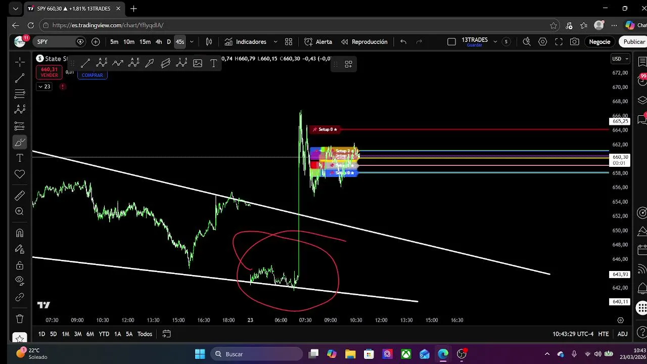Enter fullscreen chart mode
The image size is (647, 364).
coord(559,42)
